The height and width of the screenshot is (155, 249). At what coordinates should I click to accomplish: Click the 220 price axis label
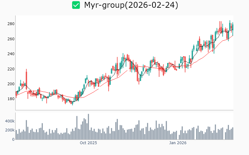pyautogui.click(x=11, y=69)
